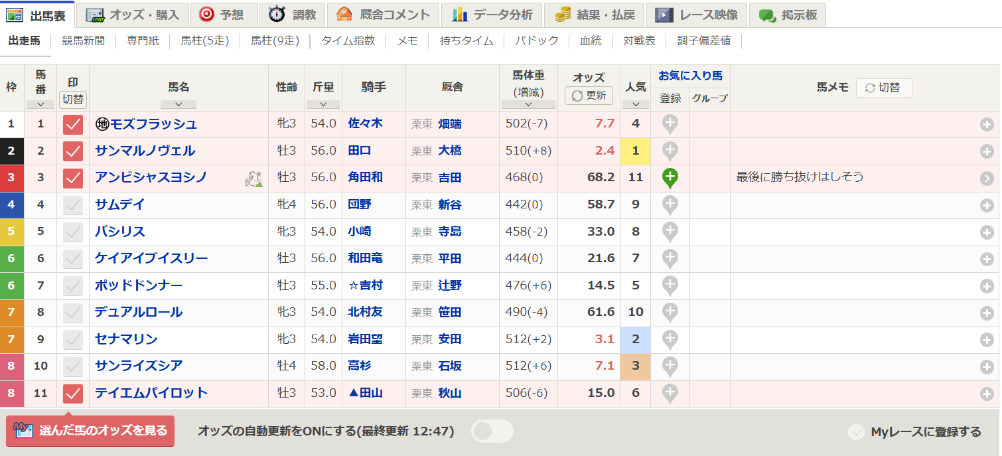Click green favorite pin for アンビシャスヨシノ
Viewport: 1002px width, 456px height.
pos(670,177)
